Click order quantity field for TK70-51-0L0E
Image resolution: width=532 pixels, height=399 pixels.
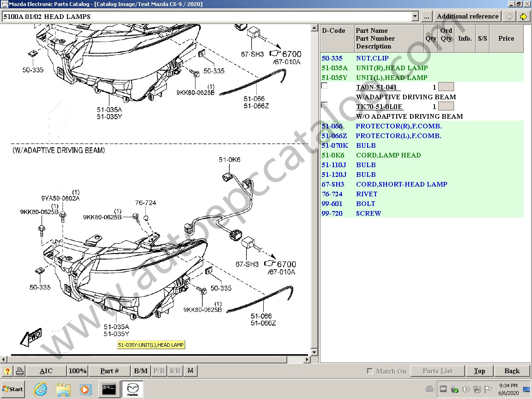(446, 106)
